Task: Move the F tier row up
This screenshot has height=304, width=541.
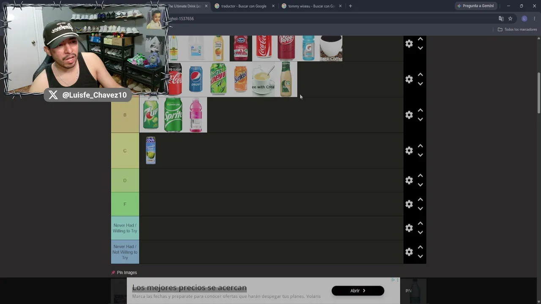Action: click(x=420, y=199)
